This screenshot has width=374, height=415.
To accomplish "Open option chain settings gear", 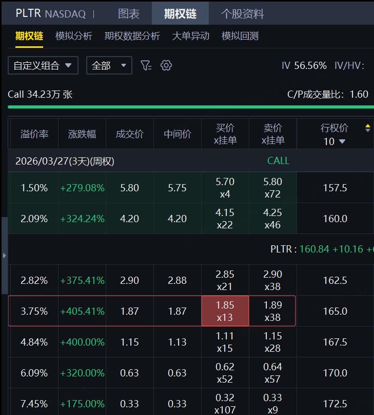I will pos(166,65).
